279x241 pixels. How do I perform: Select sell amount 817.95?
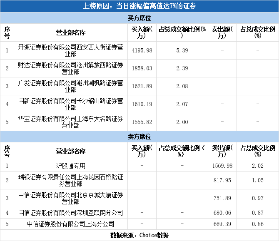click(x=222, y=180)
